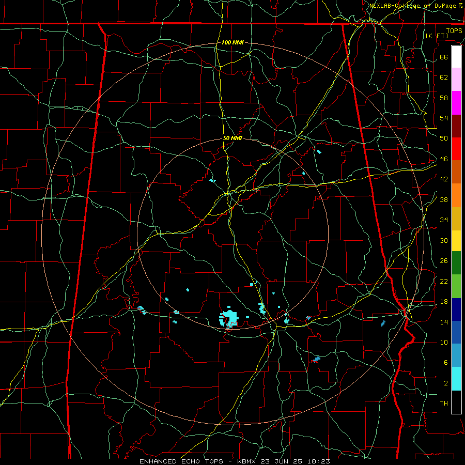Viewport: 465px width, 465px height.
Task: Click the TOPS legend heading
Action: [x=454, y=31]
